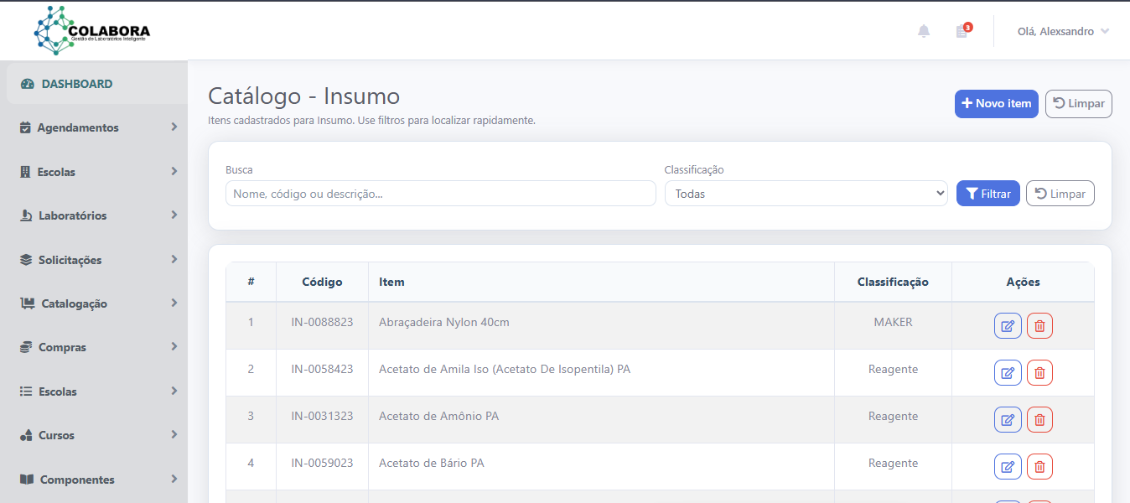1130x503 pixels.
Task: Expand the Compras chevron
Action: pyautogui.click(x=174, y=346)
